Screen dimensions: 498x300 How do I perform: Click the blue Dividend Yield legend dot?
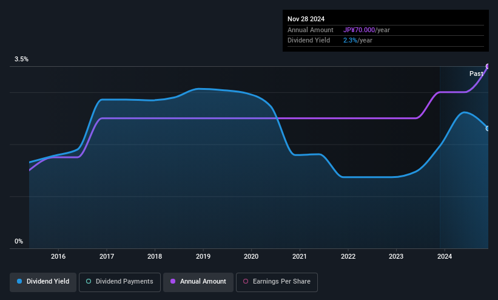click(19, 281)
